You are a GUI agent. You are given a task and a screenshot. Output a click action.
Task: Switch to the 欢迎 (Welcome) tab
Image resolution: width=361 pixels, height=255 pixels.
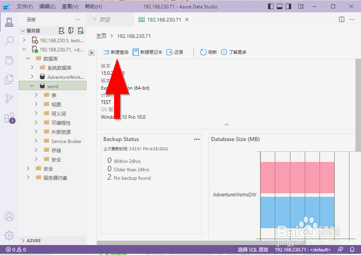pyautogui.click(x=105, y=19)
